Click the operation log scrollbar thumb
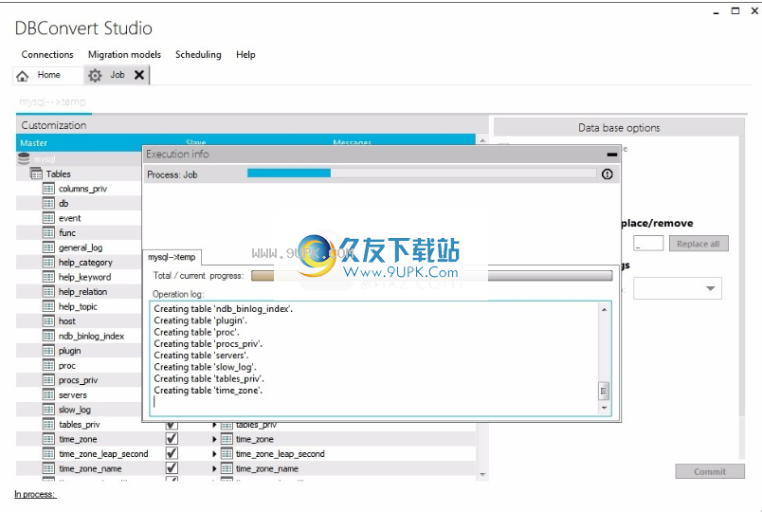This screenshot has height=512, width=762. (604, 391)
